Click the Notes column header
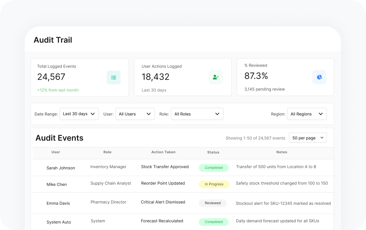This screenshot has width=366, height=230. coord(281,152)
